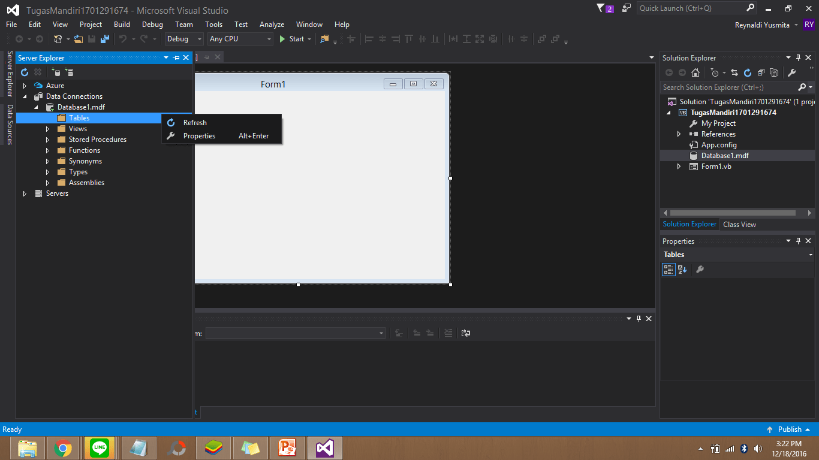Toggle auto-hide pin on Server Explorer
The height and width of the screenshot is (460, 819).
coord(176,58)
